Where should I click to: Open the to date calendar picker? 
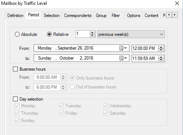[123, 58]
